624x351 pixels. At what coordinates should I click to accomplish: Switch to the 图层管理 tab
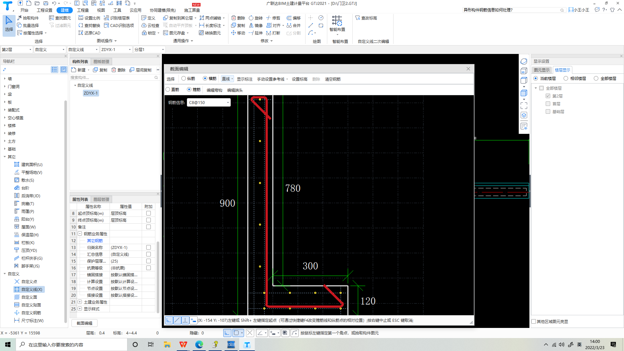(101, 199)
